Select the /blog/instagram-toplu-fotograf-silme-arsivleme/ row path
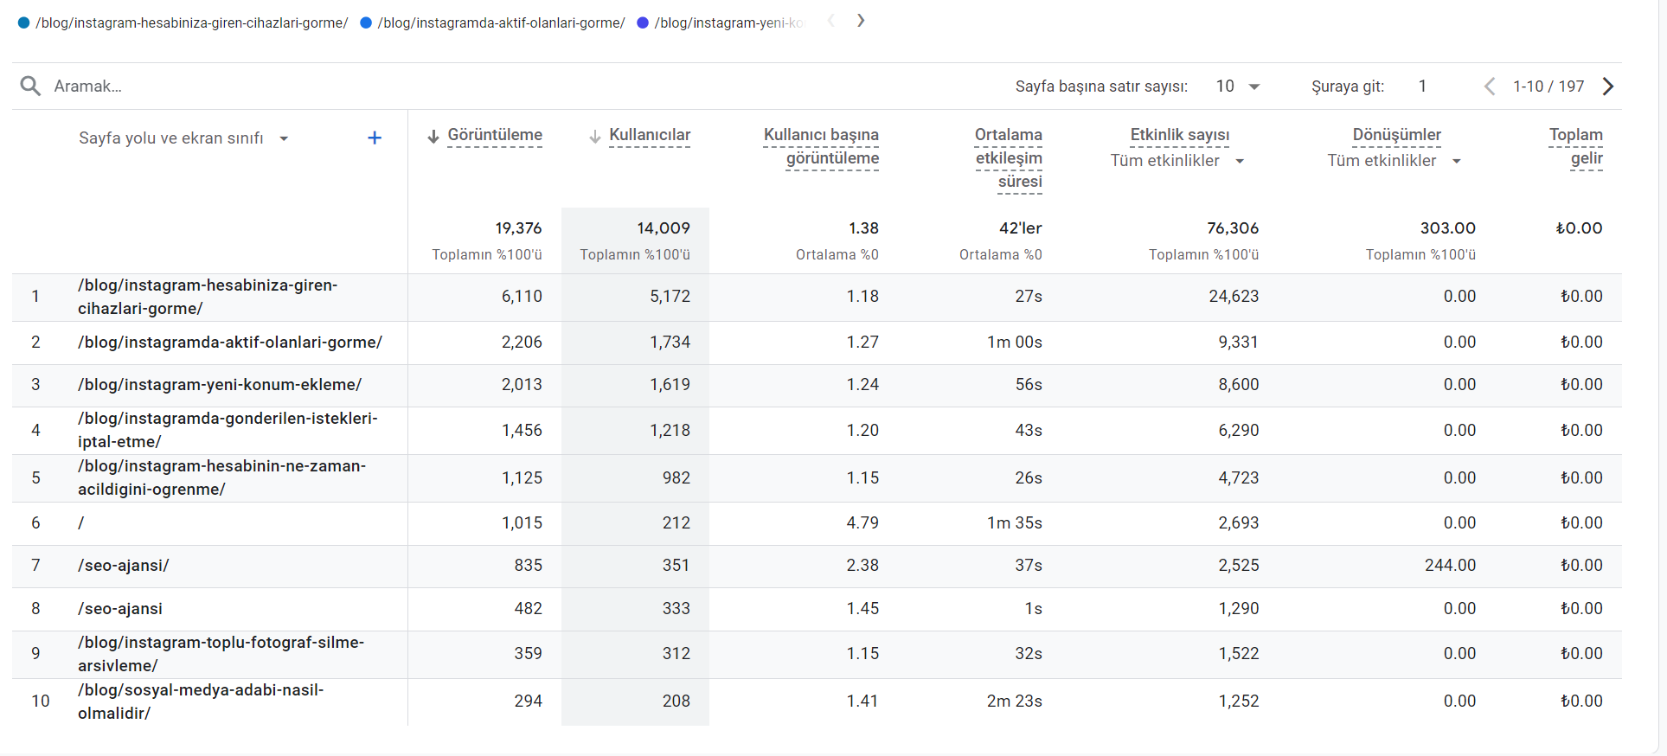The height and width of the screenshot is (756, 1667). [x=221, y=654]
